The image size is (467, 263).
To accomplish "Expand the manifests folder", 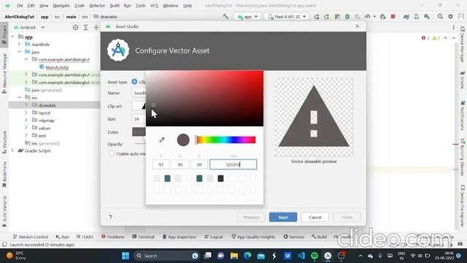I will [20, 44].
